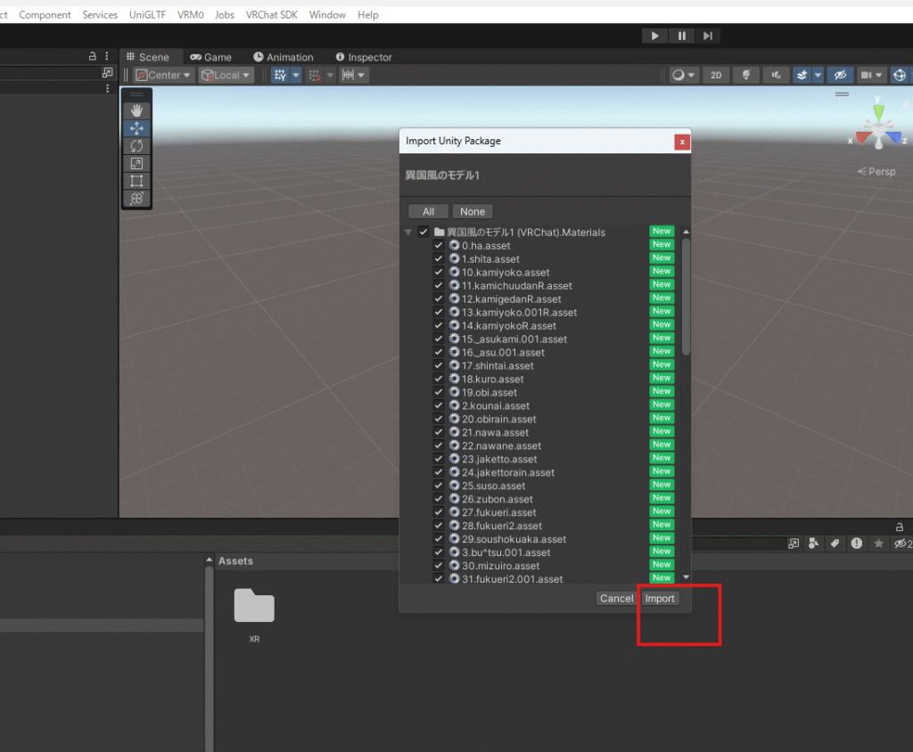Uncheck 17.shintai.asset checkbox
This screenshot has width=913, height=752.
click(439, 365)
